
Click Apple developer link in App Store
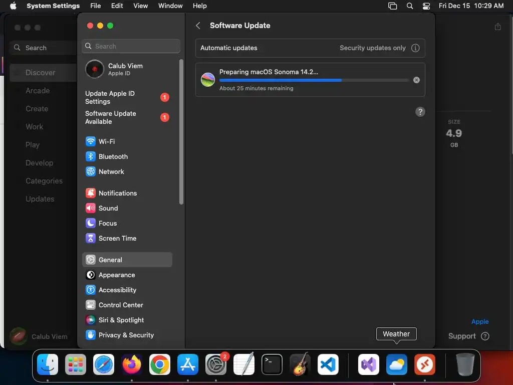coord(480,321)
